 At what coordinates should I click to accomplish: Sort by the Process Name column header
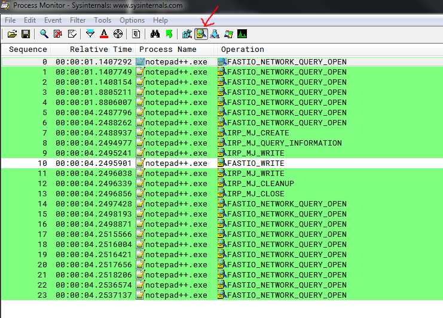coord(175,50)
